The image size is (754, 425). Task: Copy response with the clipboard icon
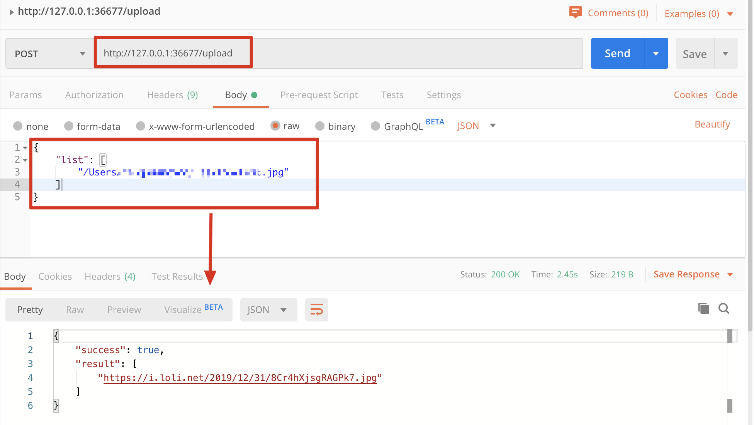pyautogui.click(x=703, y=308)
